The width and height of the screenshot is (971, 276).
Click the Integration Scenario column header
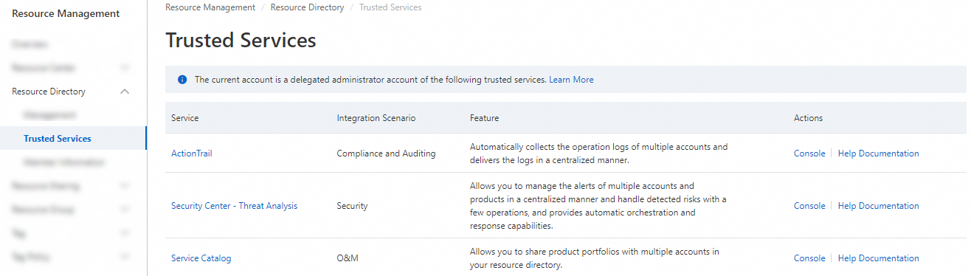tap(376, 118)
